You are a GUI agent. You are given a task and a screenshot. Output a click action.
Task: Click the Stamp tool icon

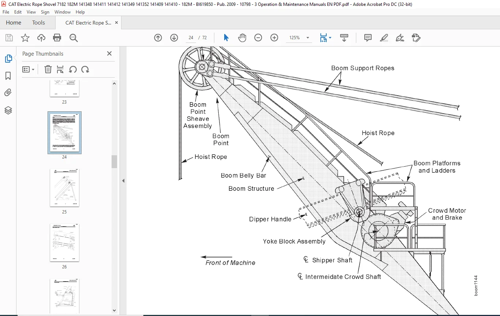416,38
